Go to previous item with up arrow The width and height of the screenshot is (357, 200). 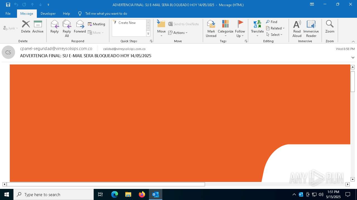32,5
